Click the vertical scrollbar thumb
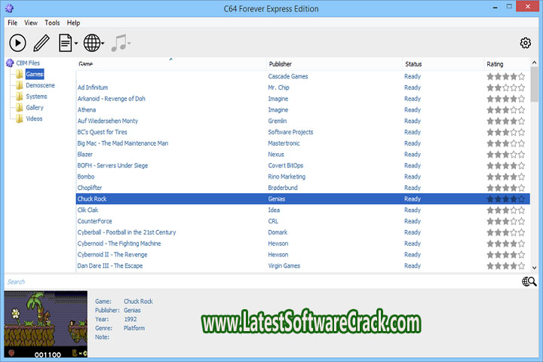 [535, 84]
